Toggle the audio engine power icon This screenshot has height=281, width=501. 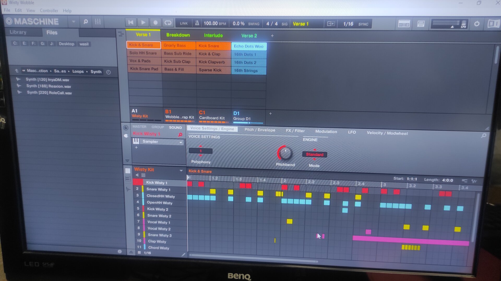(x=477, y=24)
